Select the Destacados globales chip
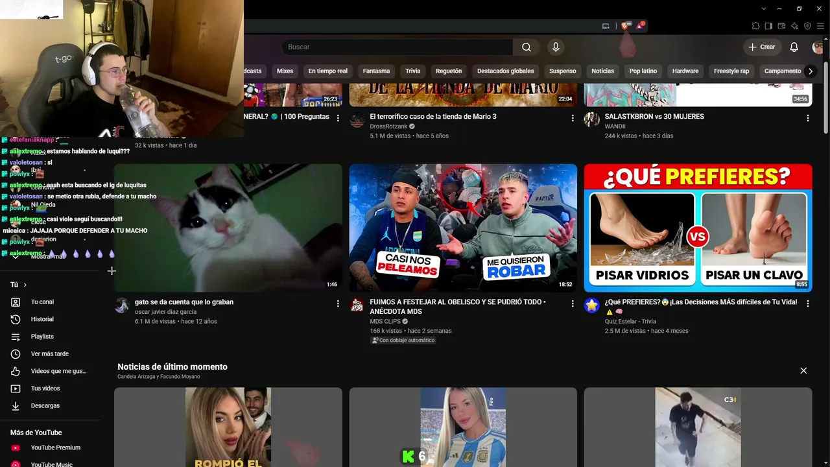 point(506,71)
